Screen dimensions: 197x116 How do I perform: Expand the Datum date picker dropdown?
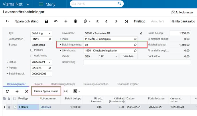click(x=50, y=62)
